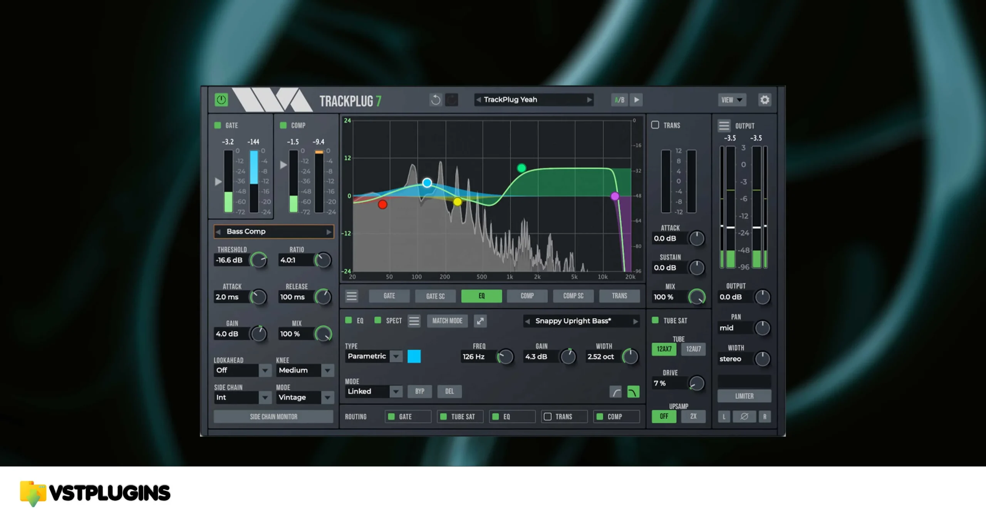This screenshot has width=986, height=522.
Task: Switch to the TRANS tab
Action: [x=619, y=296]
